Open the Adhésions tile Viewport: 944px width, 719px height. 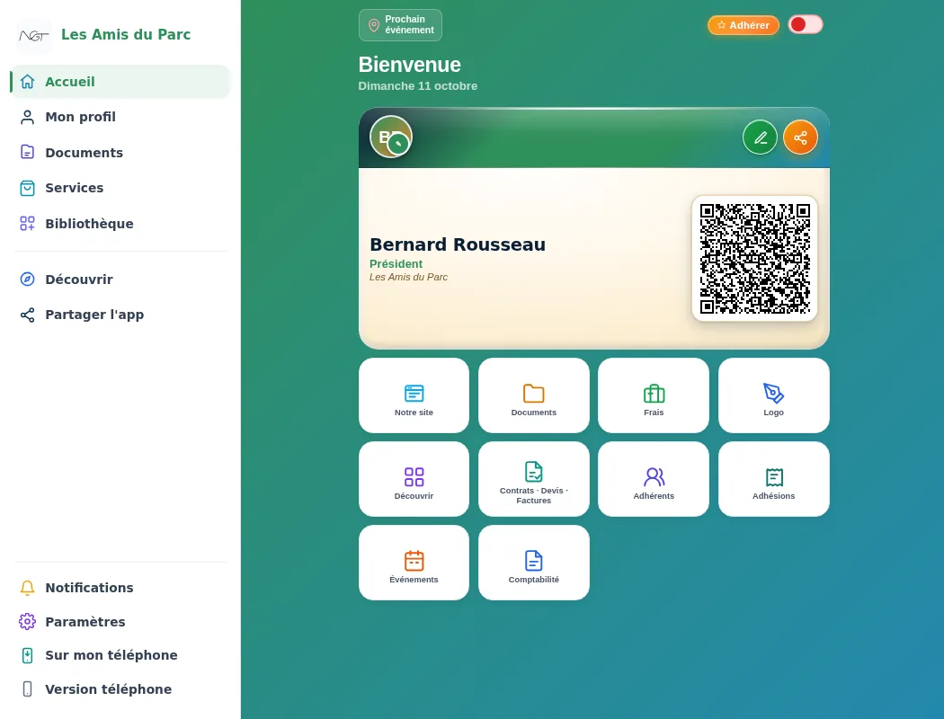(x=773, y=479)
